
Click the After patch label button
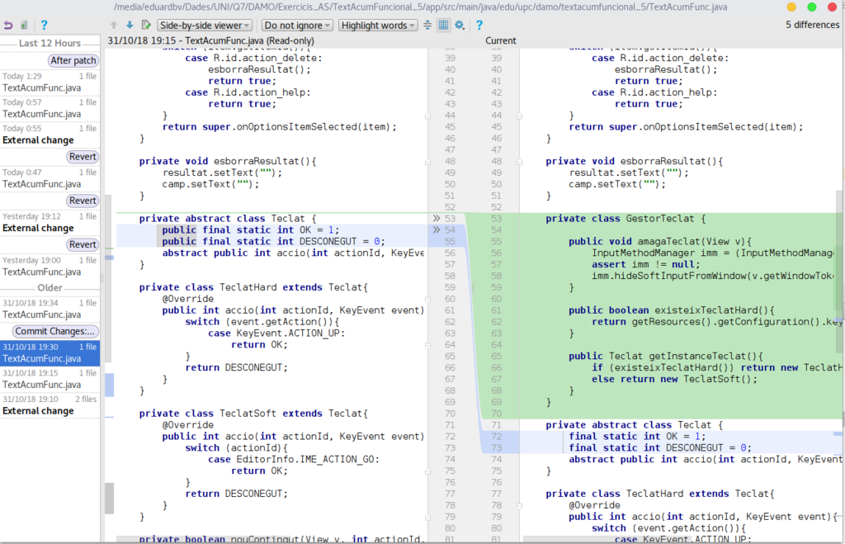[73, 60]
